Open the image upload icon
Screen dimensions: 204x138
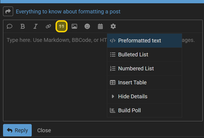[74, 26]
